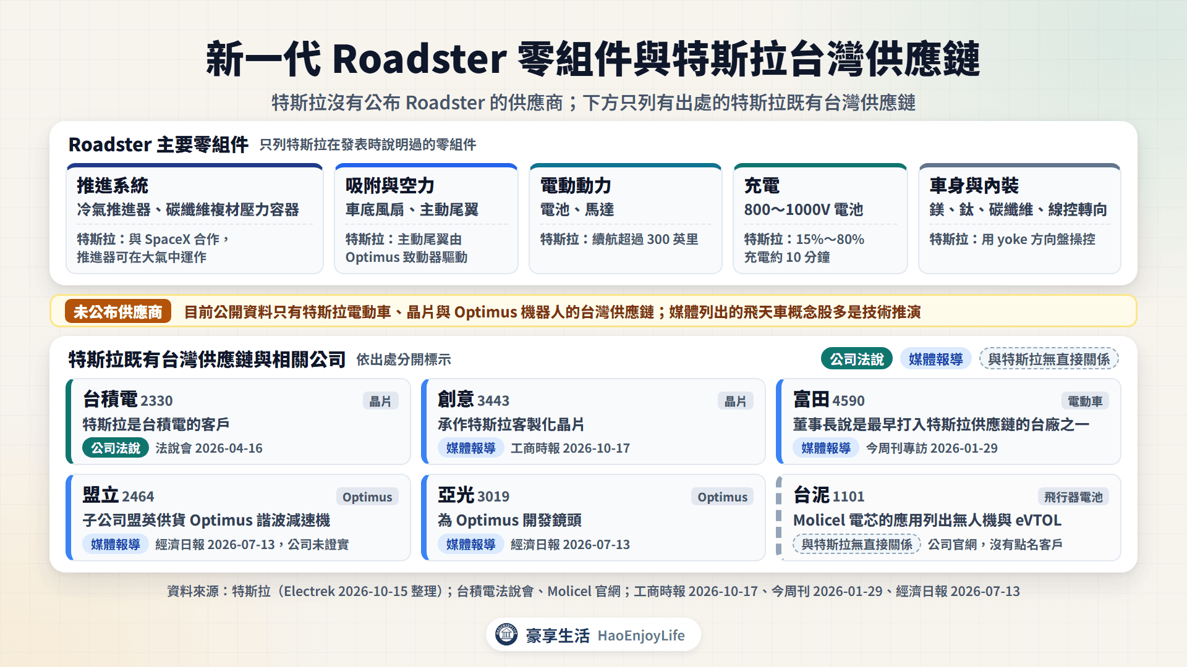Click the text 鎂、鈦、碳纖維、線控轉向
This screenshot has width=1187, height=667.
[x=1018, y=210]
